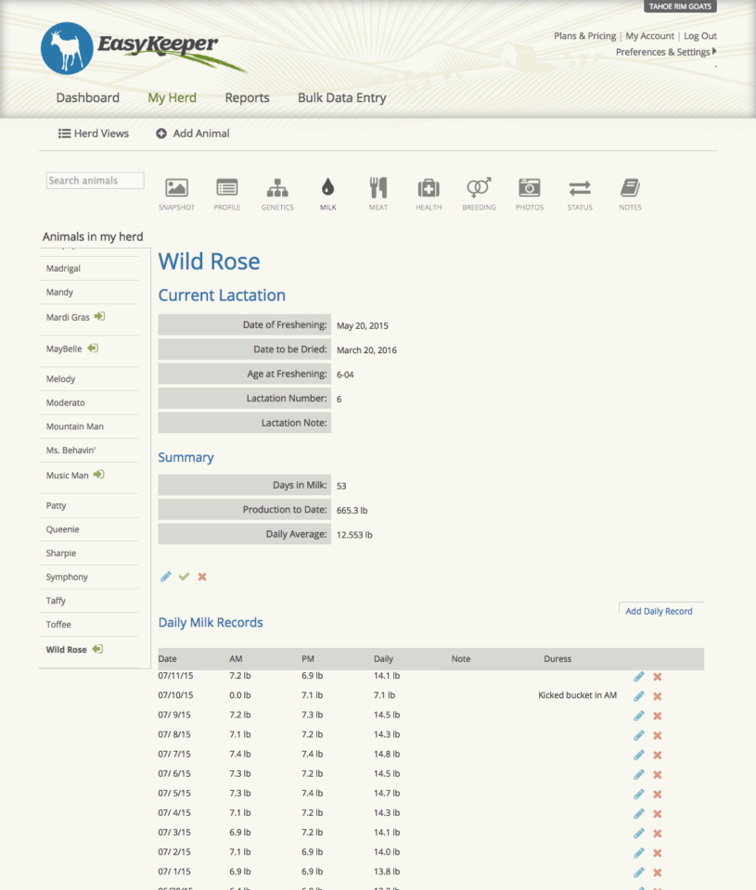Screen dimensions: 756x890
Task: Click the Add Daily Record button
Action: 660,610
